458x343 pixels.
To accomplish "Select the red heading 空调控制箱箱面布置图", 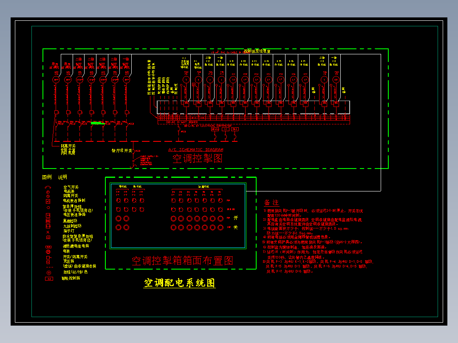I will click(x=182, y=261).
